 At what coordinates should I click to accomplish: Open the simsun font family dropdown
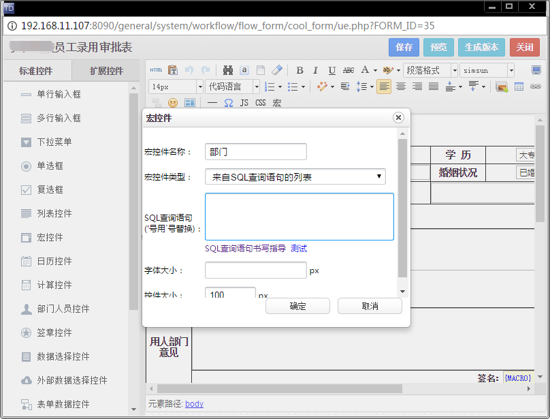tap(487, 70)
